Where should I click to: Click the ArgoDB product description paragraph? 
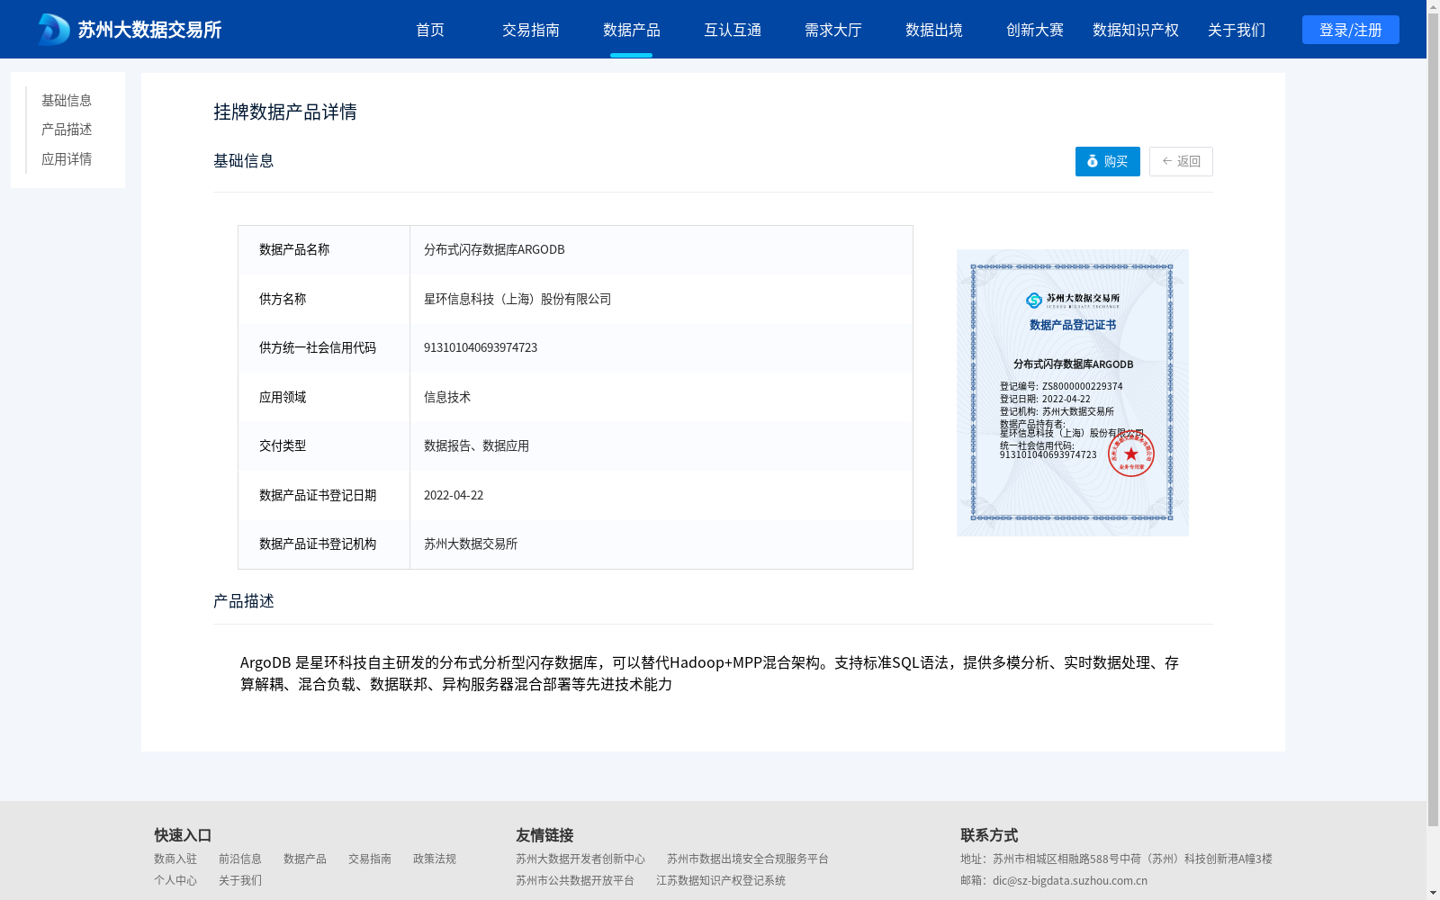click(x=709, y=673)
